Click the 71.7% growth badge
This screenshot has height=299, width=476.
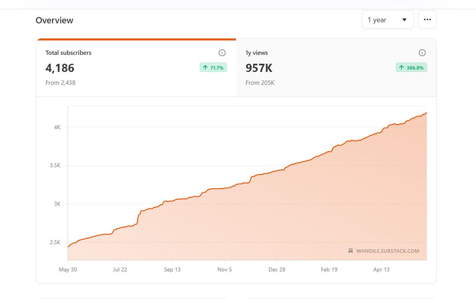(x=213, y=68)
